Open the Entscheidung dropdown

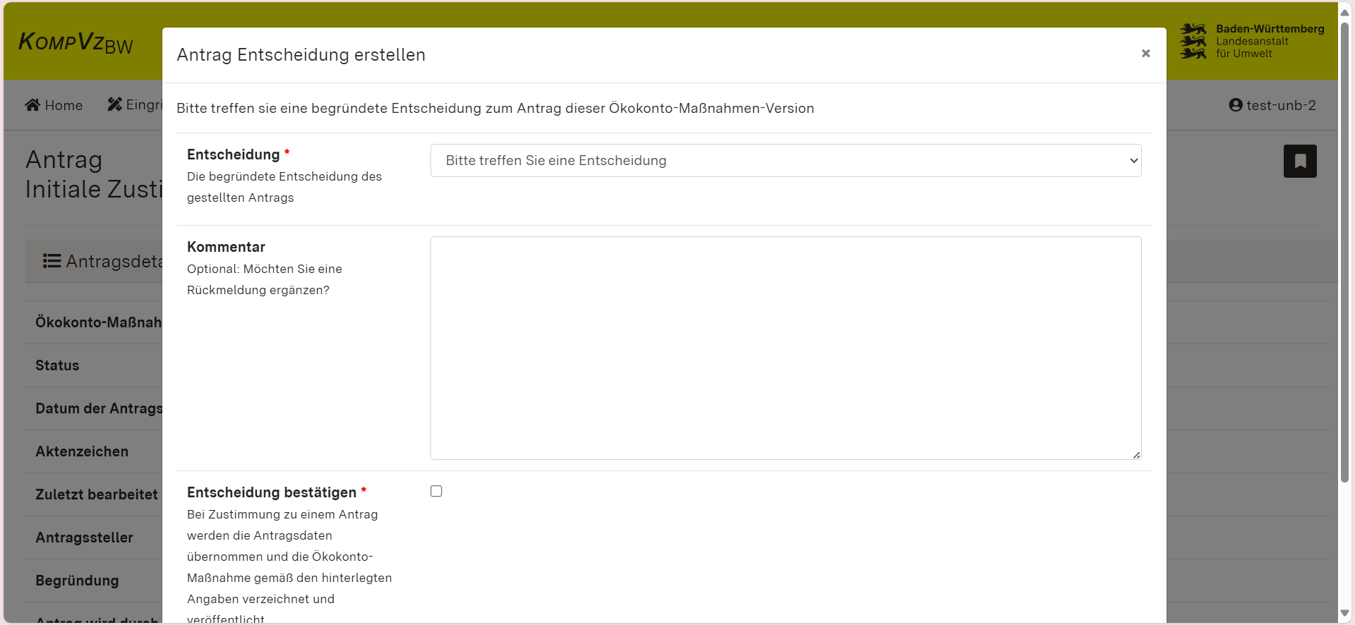pos(785,161)
